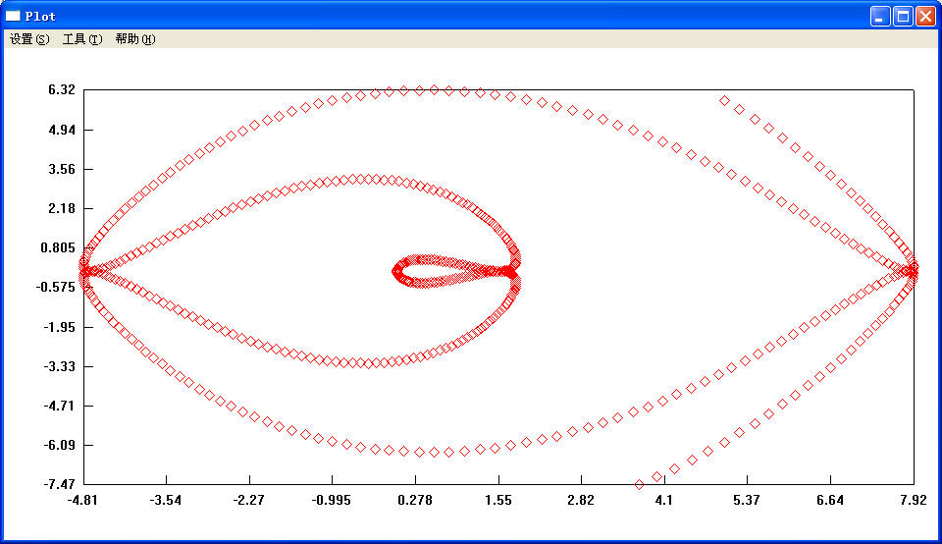Close the Plot window
This screenshot has width=942, height=544.
[x=925, y=17]
